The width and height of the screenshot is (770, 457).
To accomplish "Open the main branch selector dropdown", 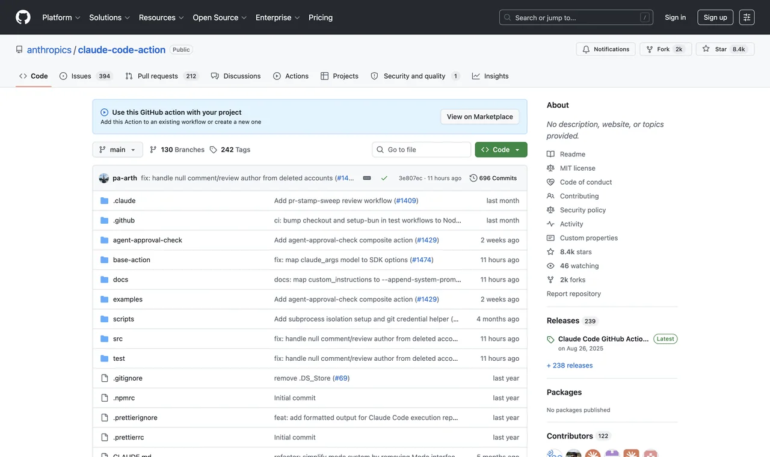I will pyautogui.click(x=118, y=150).
